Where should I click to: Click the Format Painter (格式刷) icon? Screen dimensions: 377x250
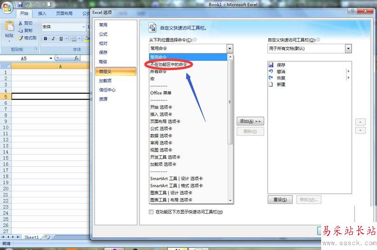[x=20, y=38]
